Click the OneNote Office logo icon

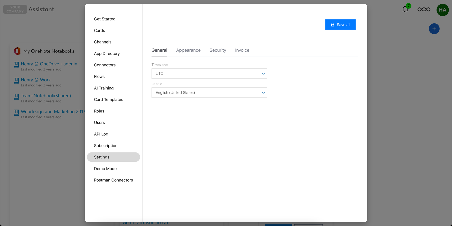point(17,51)
